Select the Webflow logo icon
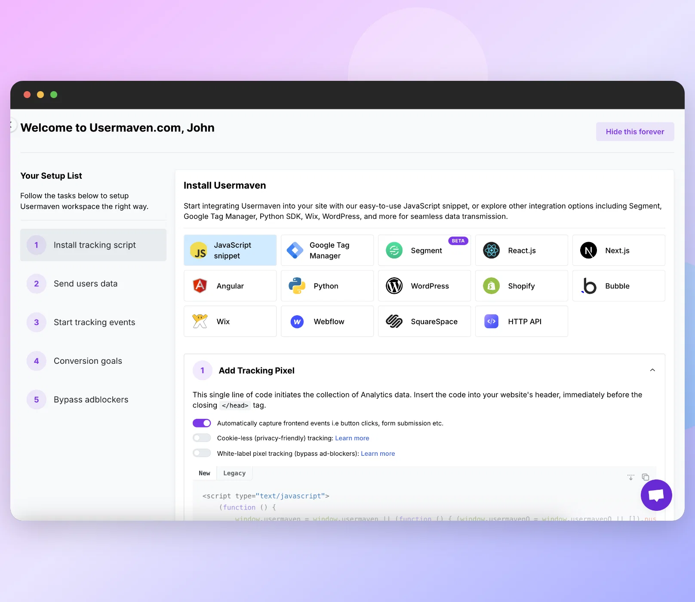The image size is (695, 602). tap(297, 322)
